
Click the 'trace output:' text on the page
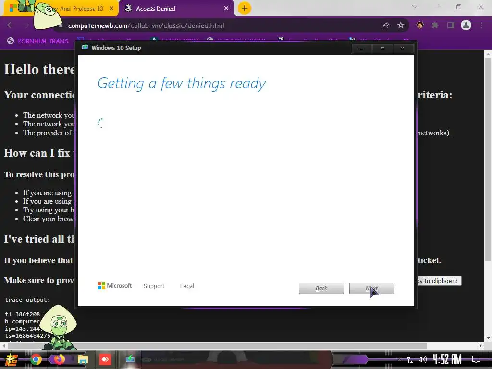tap(27, 300)
